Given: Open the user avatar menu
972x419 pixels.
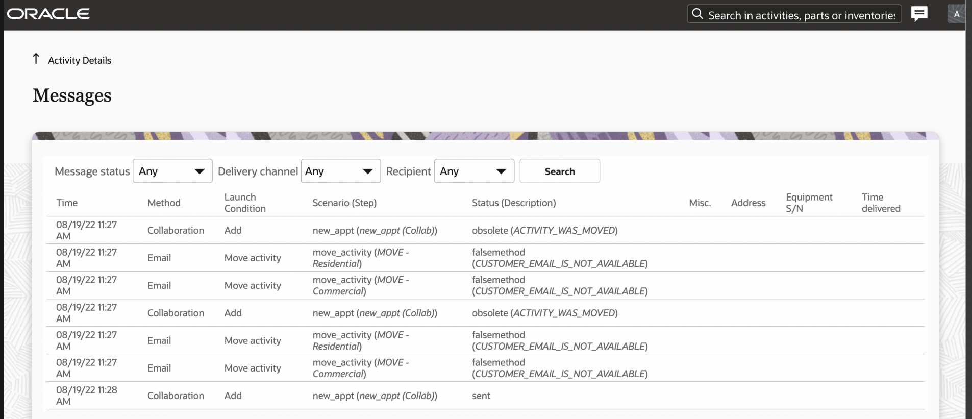Looking at the screenshot, I should pyautogui.click(x=956, y=14).
